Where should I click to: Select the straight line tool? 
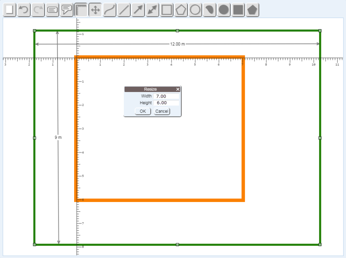click(x=124, y=10)
